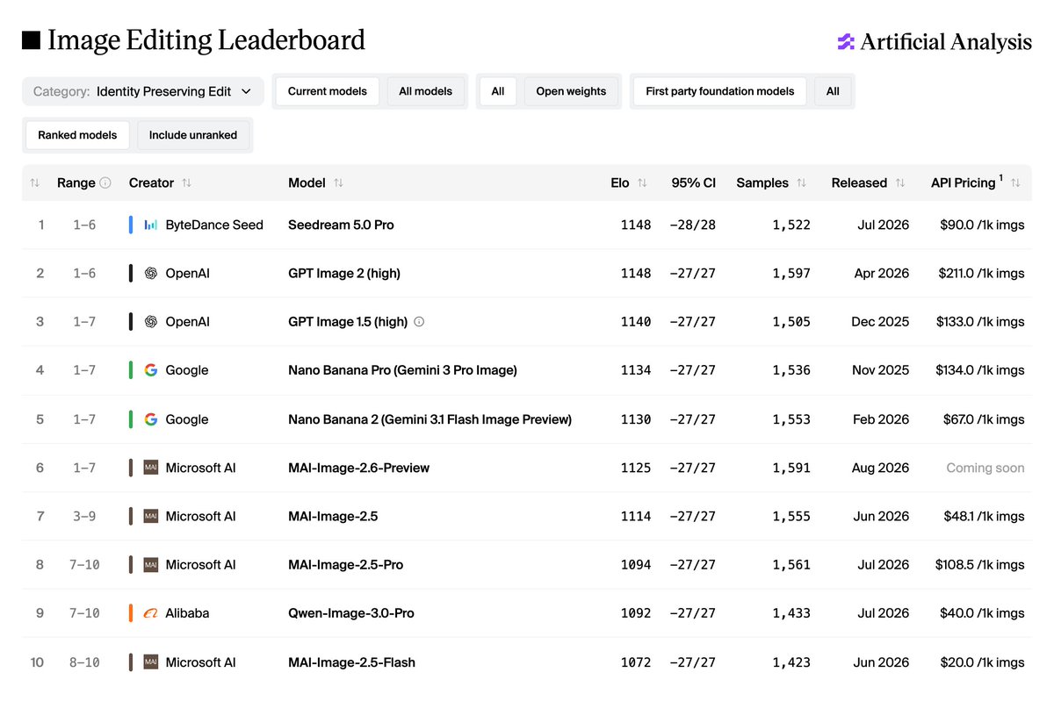Click OpenAI icon in GPT Image 1.5 row
The height and width of the screenshot is (708, 1054).
pos(151,322)
